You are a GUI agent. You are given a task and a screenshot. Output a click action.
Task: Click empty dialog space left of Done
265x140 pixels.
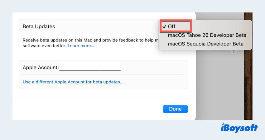pyautogui.click(x=94, y=109)
